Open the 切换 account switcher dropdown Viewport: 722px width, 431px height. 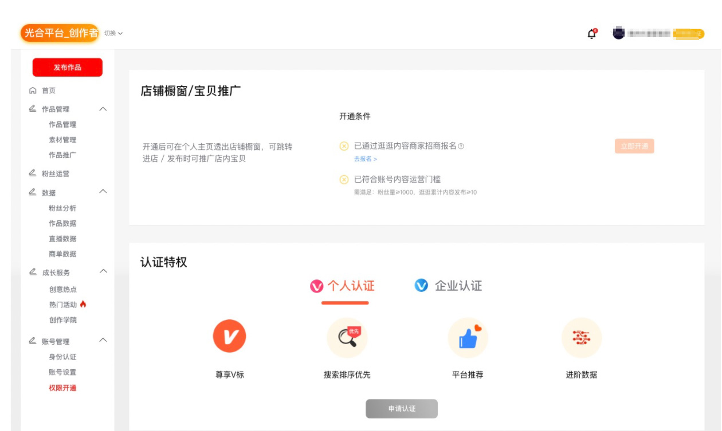tap(113, 33)
